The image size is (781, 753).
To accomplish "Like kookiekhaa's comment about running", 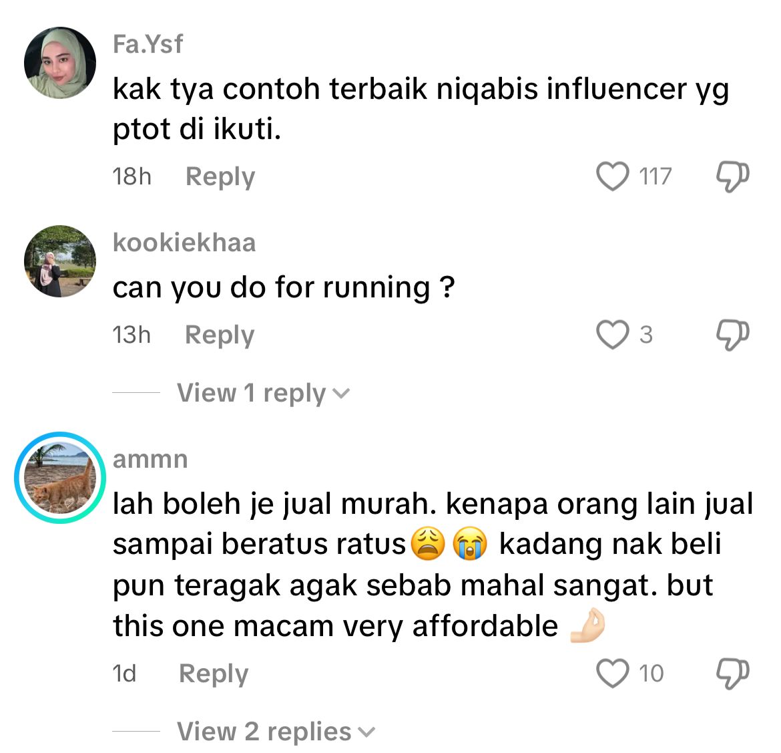I will [x=612, y=335].
